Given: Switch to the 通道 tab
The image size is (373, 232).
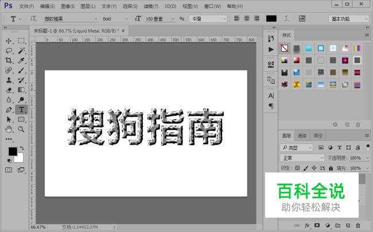Looking at the screenshot, I should tap(302, 136).
